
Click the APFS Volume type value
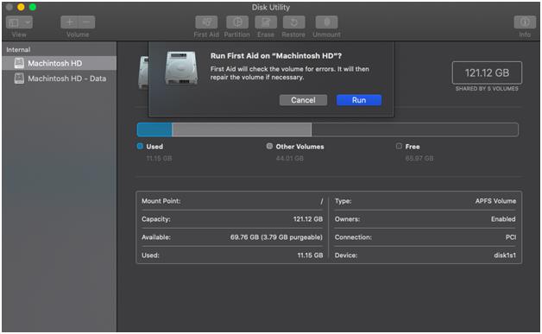(495, 201)
